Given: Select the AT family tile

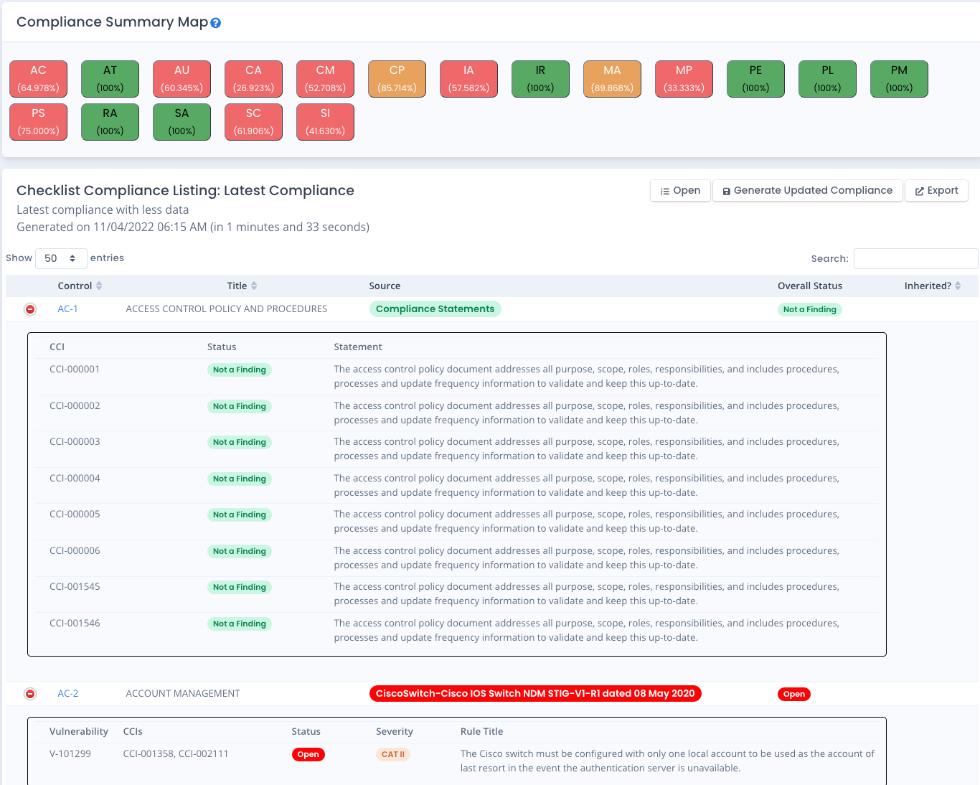Looking at the screenshot, I should click(x=110, y=79).
